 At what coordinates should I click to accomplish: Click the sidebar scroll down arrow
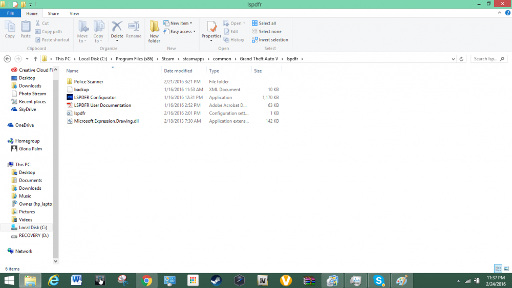[x=55, y=261]
